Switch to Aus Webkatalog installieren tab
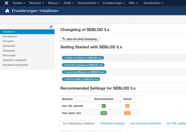The width and height of the screenshot is (186, 132). point(79,123)
